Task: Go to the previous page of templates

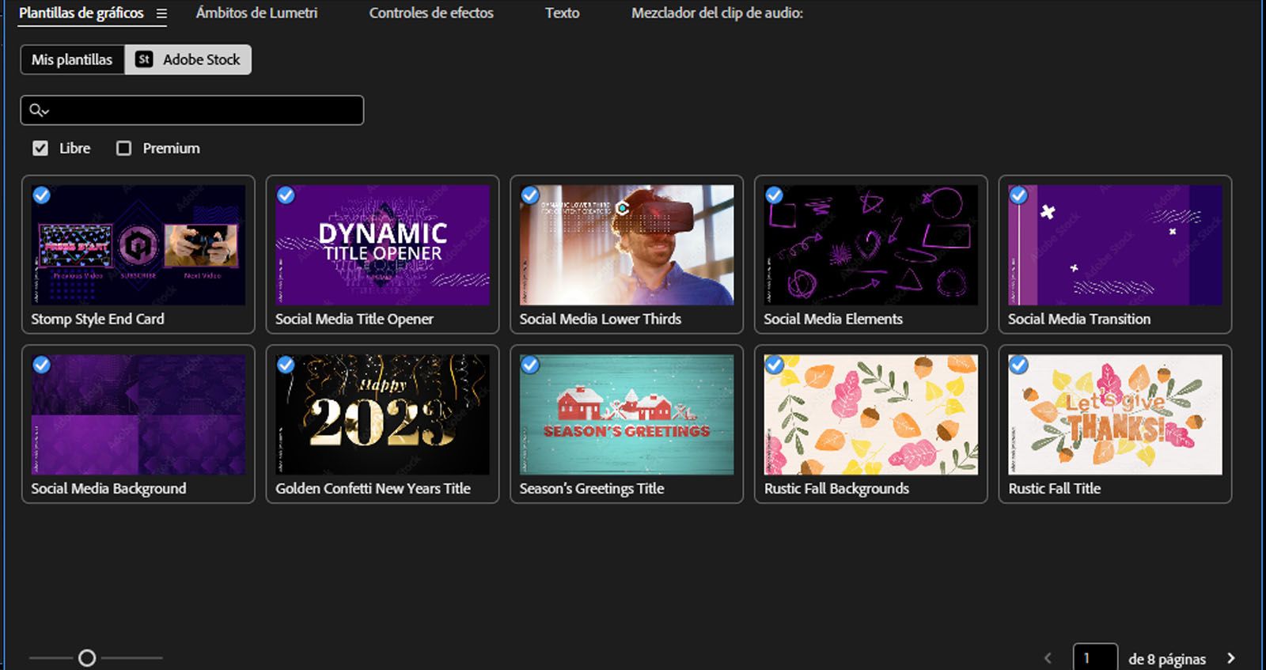Action: [1048, 658]
